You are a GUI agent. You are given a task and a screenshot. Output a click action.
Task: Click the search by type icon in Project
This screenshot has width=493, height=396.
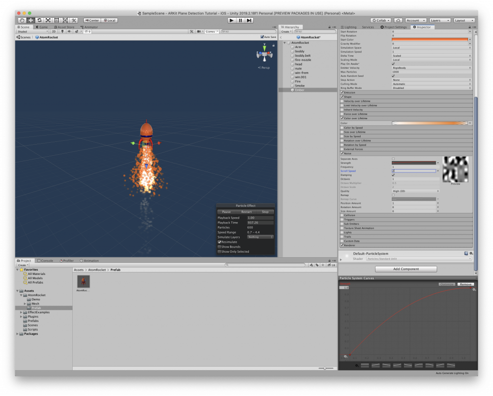point(311,265)
